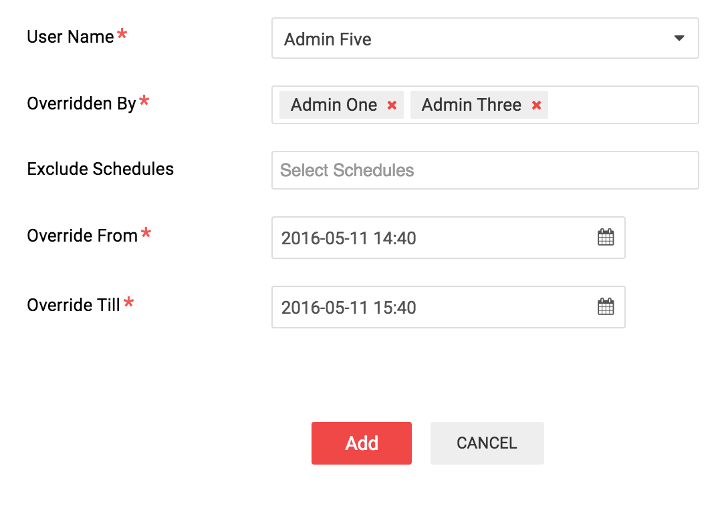Screen dimensions: 726x518
Task: Click the Admin Five selected value
Action: (328, 39)
